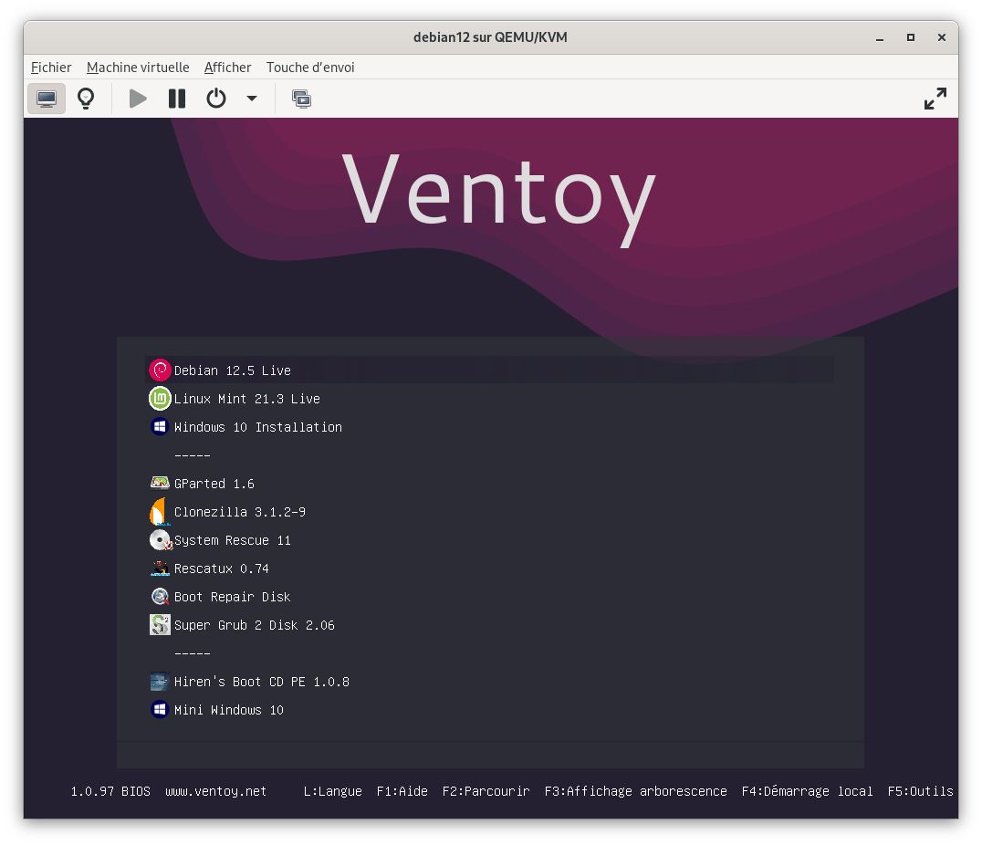Click the Super Grub 2 Disk icon
This screenshot has width=982, height=845.
coord(161,624)
